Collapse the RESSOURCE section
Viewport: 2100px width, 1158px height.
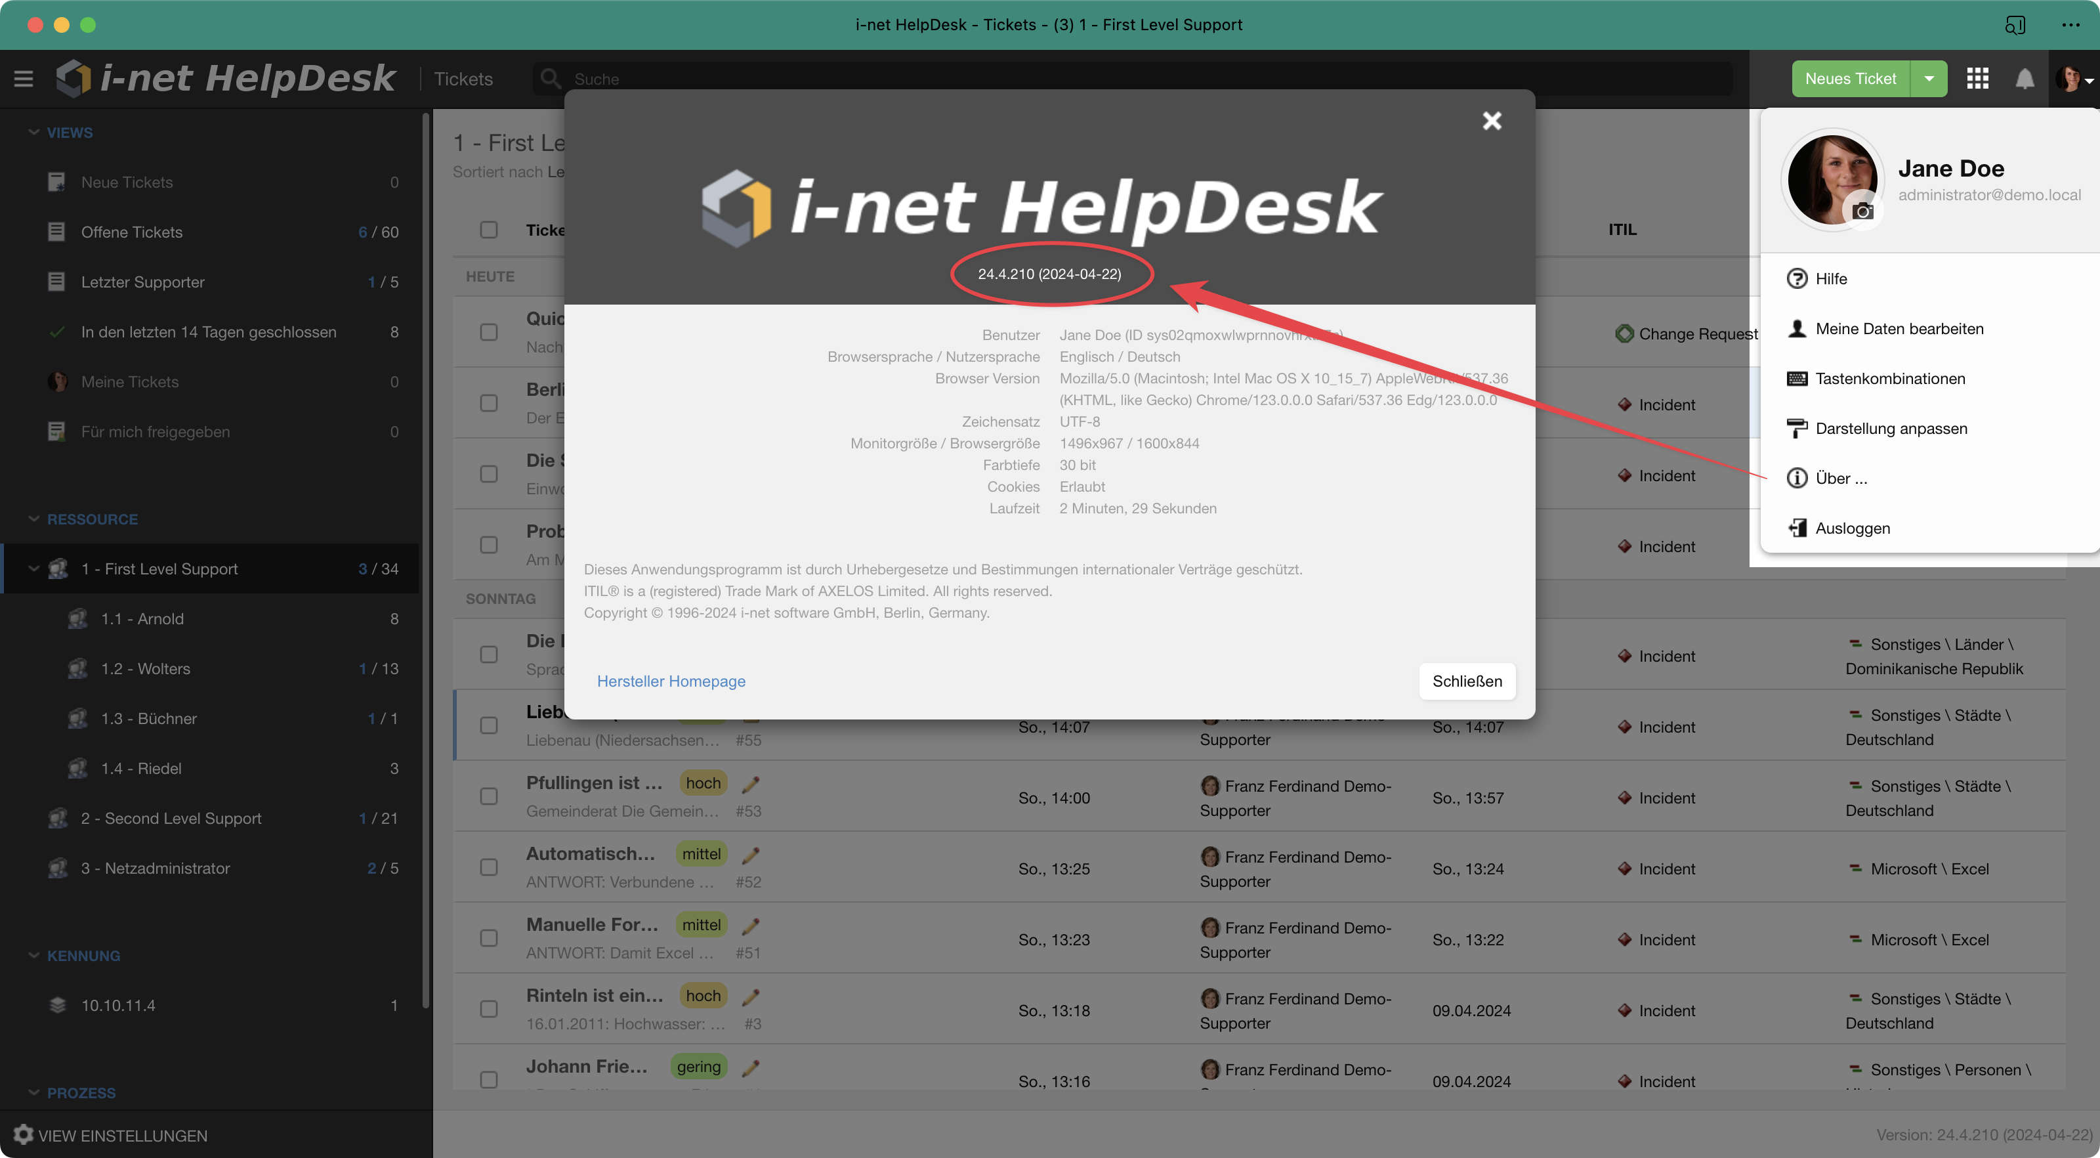(33, 519)
